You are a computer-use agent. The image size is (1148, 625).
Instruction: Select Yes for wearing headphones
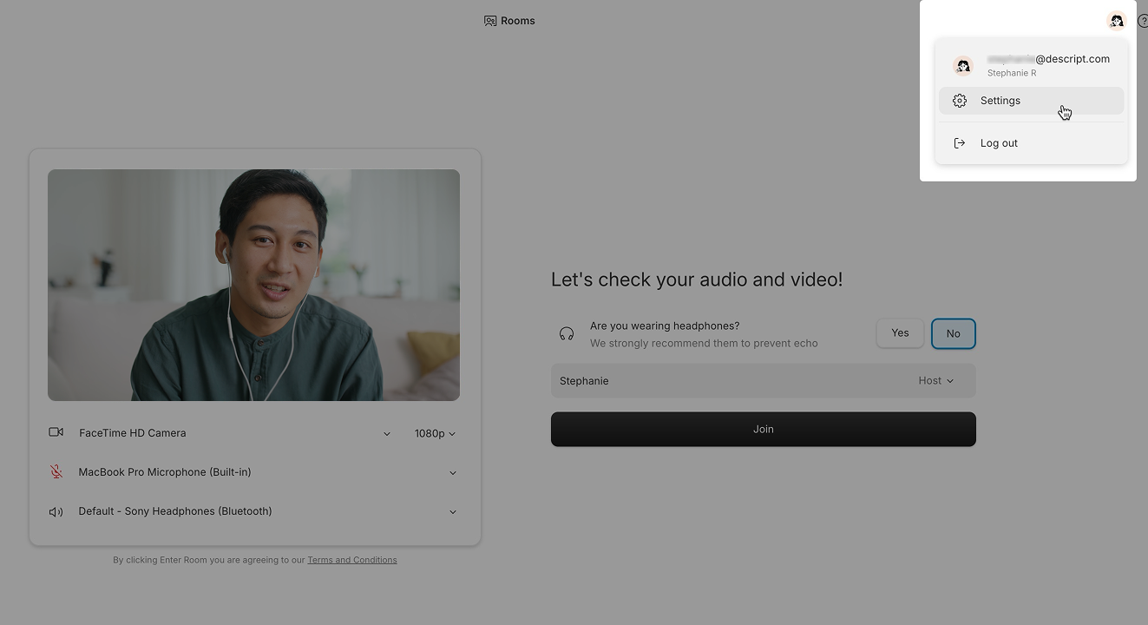[900, 333]
